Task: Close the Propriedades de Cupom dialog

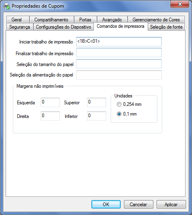Action: click(x=180, y=4)
